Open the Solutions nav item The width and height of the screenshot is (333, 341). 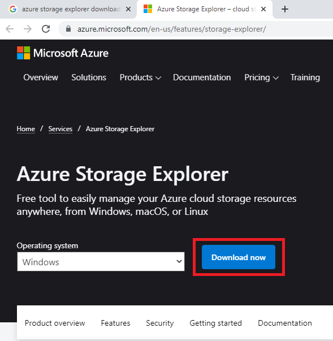click(x=89, y=77)
